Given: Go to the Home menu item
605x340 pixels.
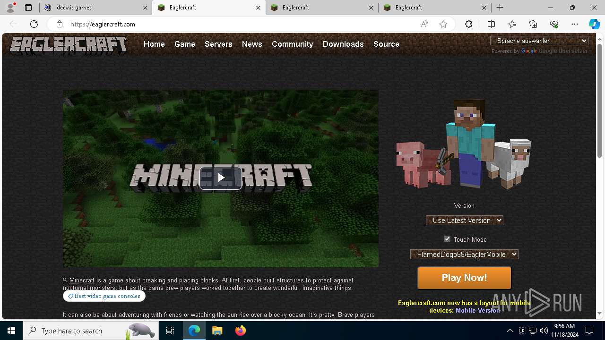Looking at the screenshot, I should tap(154, 44).
